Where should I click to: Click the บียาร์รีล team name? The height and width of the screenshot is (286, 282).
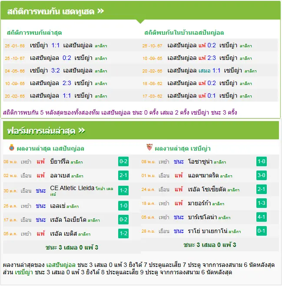click(x=60, y=161)
